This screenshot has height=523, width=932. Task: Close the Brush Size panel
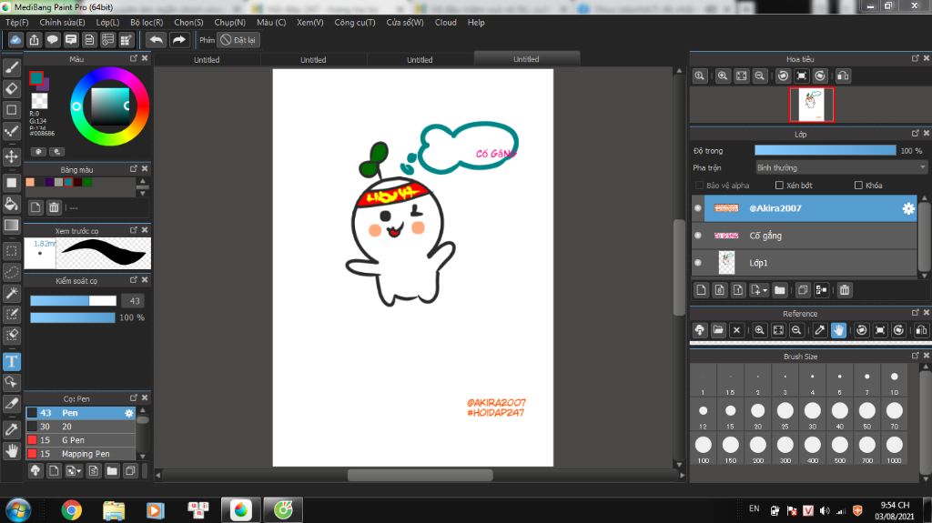pyautogui.click(x=926, y=356)
